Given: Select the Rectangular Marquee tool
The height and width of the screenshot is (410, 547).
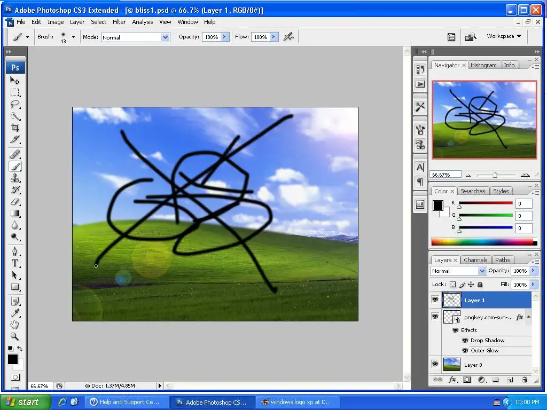Looking at the screenshot, I should [14, 92].
